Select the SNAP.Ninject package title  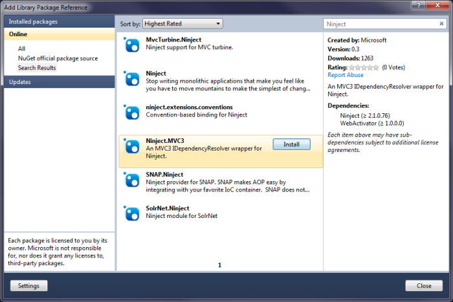tap(164, 175)
